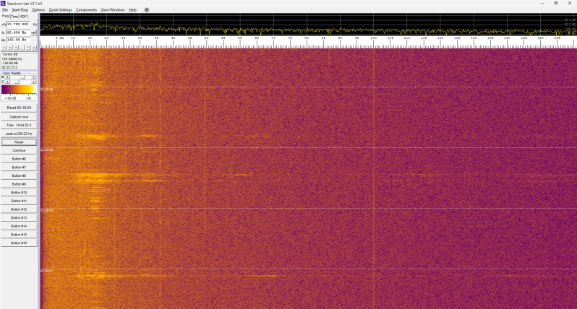
Task: Click Button #9
Action: coord(19,184)
